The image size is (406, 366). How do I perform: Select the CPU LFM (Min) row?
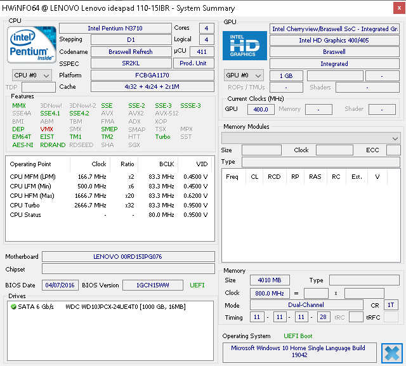(108, 186)
